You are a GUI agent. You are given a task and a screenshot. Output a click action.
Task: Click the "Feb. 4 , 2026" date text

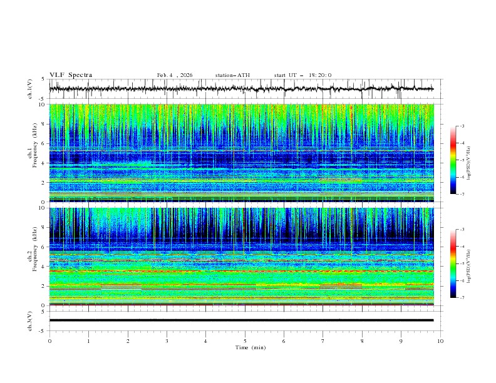click(x=175, y=75)
